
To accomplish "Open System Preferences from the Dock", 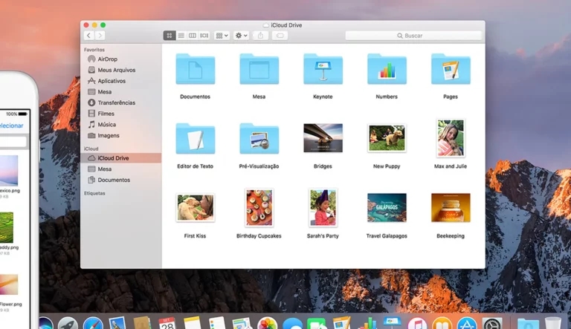I will (492, 323).
